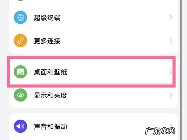
Task: Hit the arrow at the 声音和振动 row end
Action: pos(171,126)
